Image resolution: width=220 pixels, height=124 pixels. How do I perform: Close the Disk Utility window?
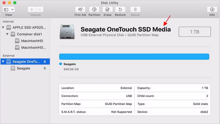(4, 3)
